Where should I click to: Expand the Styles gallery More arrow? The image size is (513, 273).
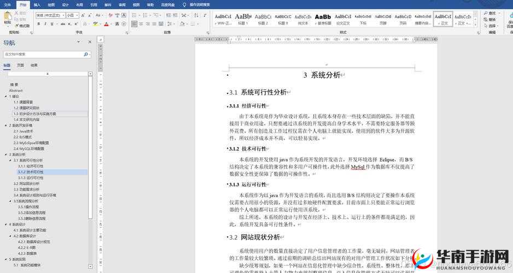[475, 24]
